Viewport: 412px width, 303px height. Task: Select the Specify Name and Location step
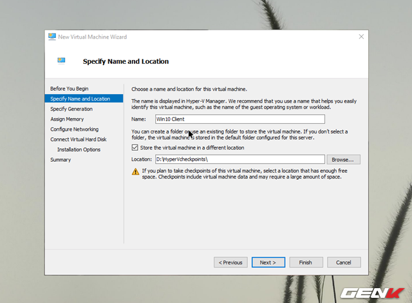click(x=84, y=99)
